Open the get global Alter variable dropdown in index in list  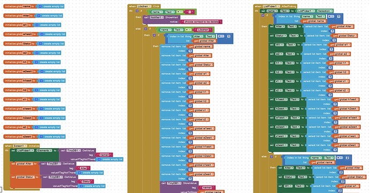[204, 41]
